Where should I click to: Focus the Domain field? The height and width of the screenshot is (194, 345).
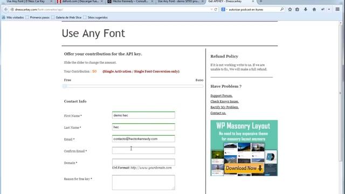click(x=143, y=162)
